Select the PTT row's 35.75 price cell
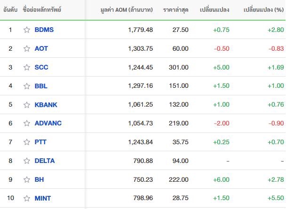 (x=180, y=142)
